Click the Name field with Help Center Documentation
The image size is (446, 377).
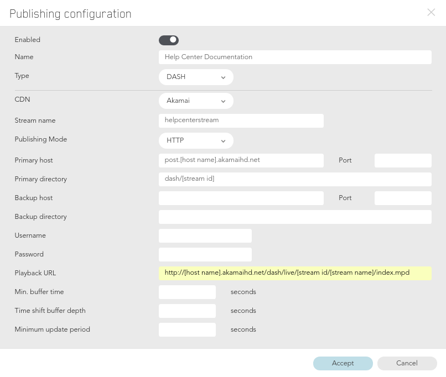tap(295, 57)
